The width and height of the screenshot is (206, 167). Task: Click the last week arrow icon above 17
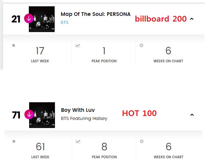(14, 46)
